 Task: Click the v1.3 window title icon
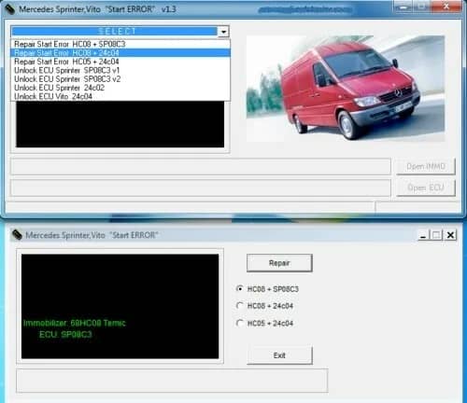[10, 9]
